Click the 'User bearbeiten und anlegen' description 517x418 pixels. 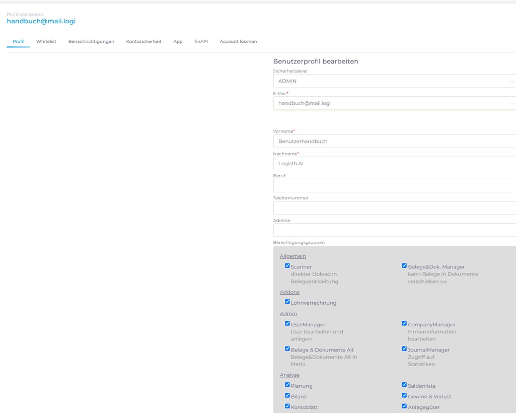tap(317, 335)
